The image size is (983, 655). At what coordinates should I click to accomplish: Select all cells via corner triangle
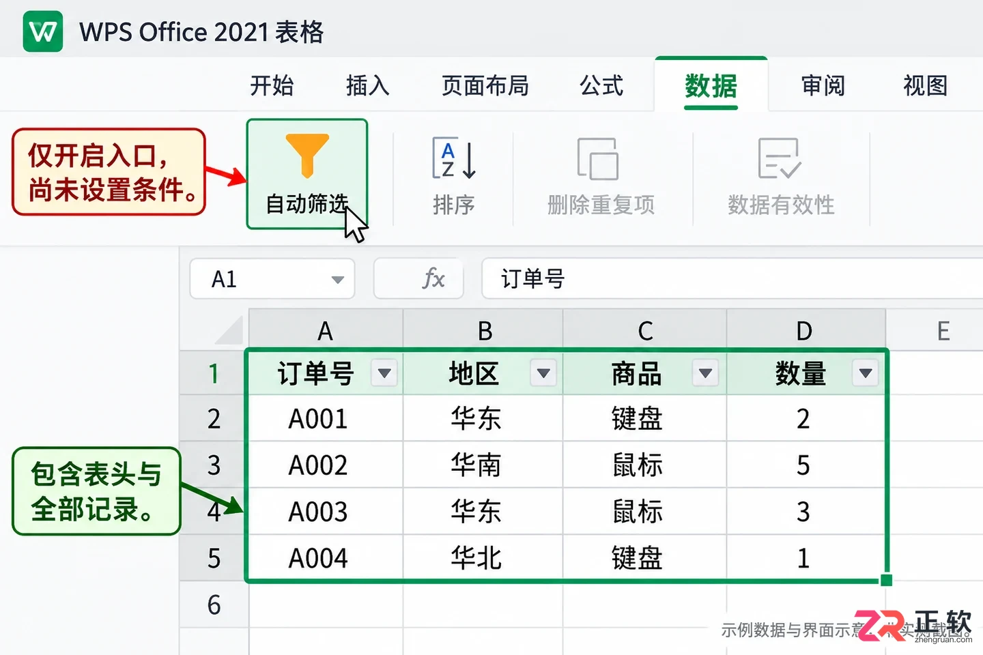229,330
